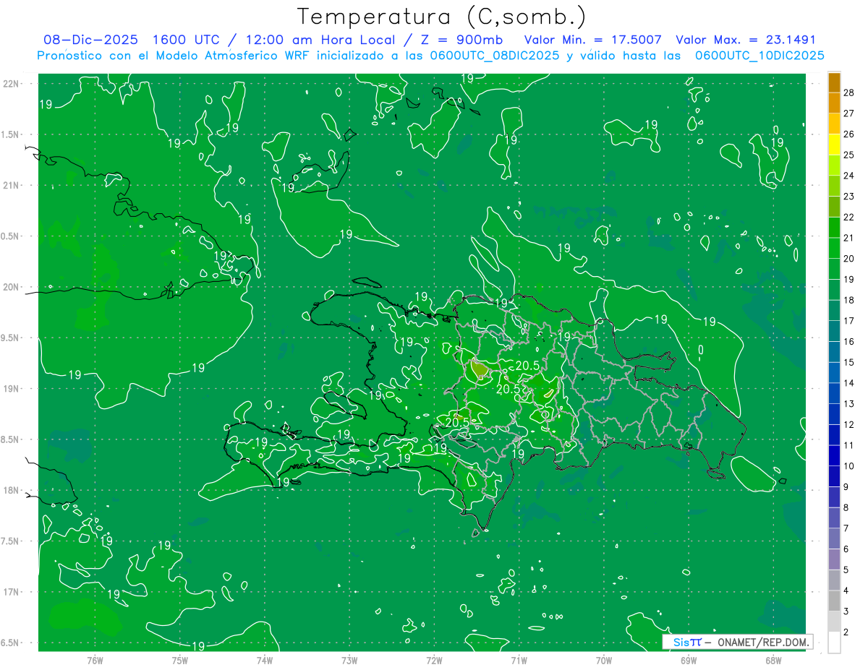The image size is (868, 670).
Task: Click the dark blue legend swatch between 10 and 11
Action: coord(834,455)
